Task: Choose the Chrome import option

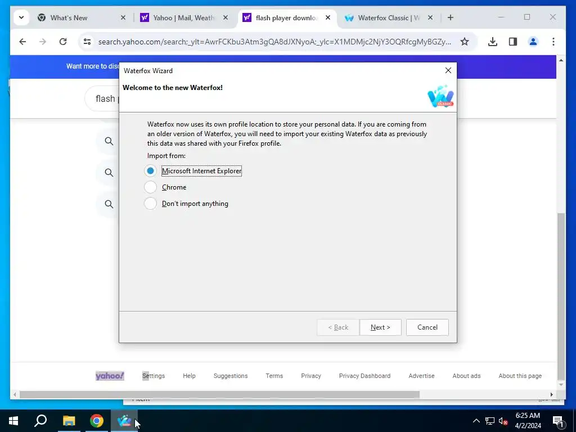Action: click(150, 187)
